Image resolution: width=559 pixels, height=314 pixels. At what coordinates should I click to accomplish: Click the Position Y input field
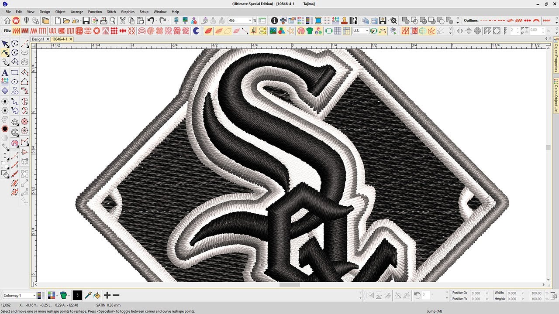[476, 299]
